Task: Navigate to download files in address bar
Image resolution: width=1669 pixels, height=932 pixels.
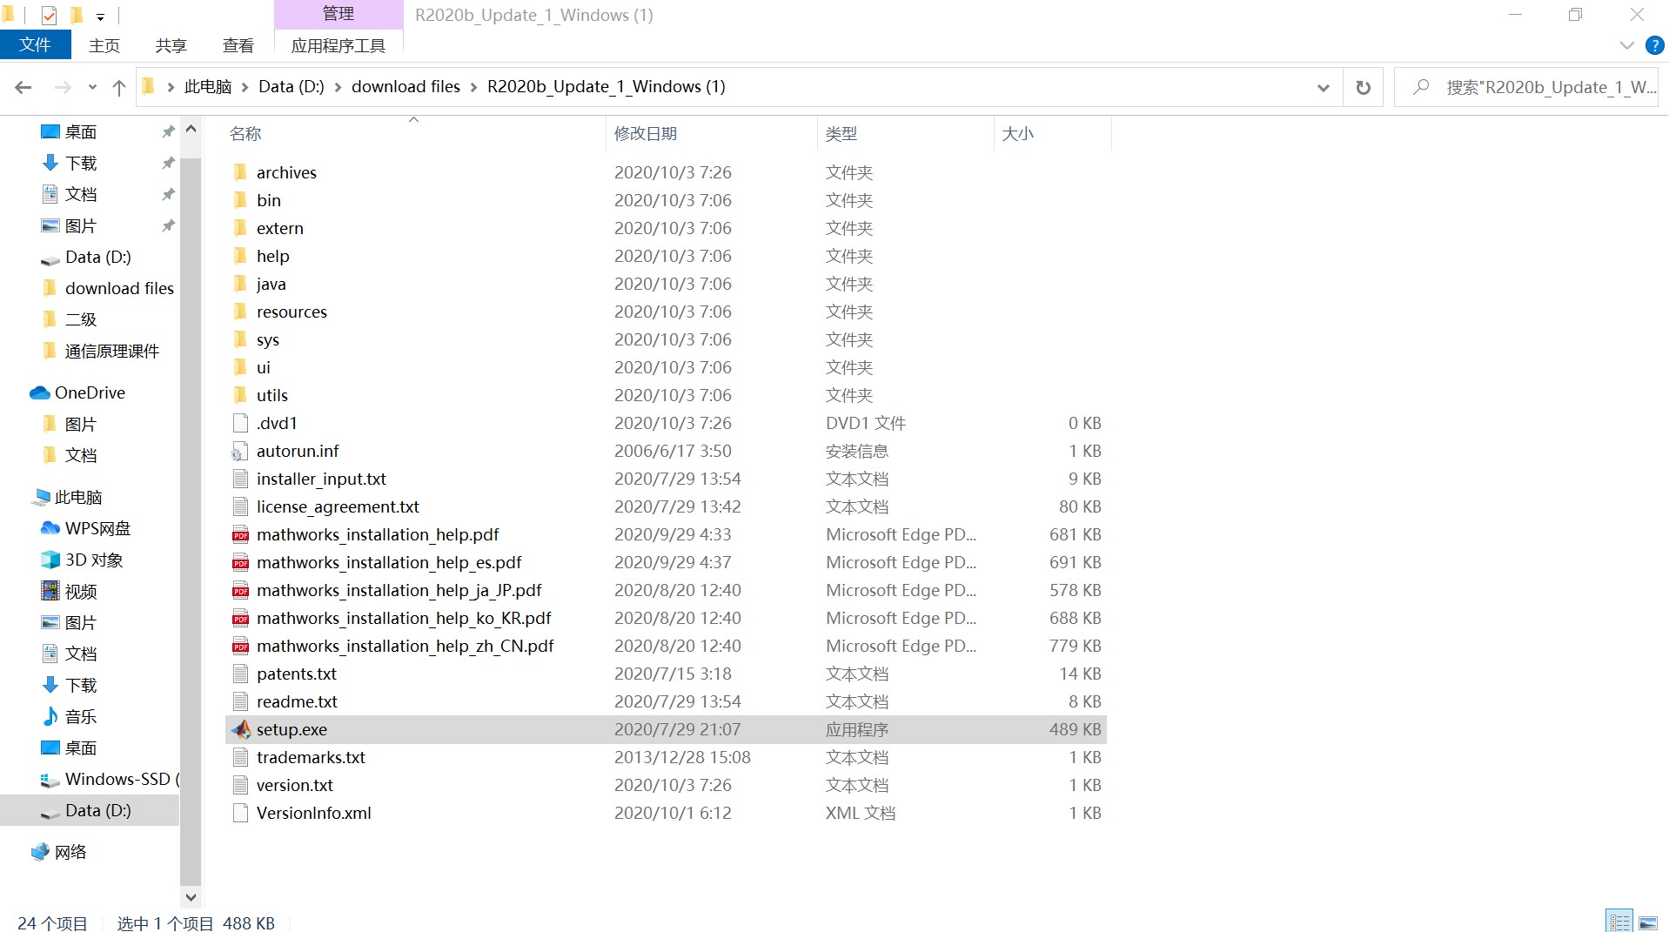Action: point(406,87)
